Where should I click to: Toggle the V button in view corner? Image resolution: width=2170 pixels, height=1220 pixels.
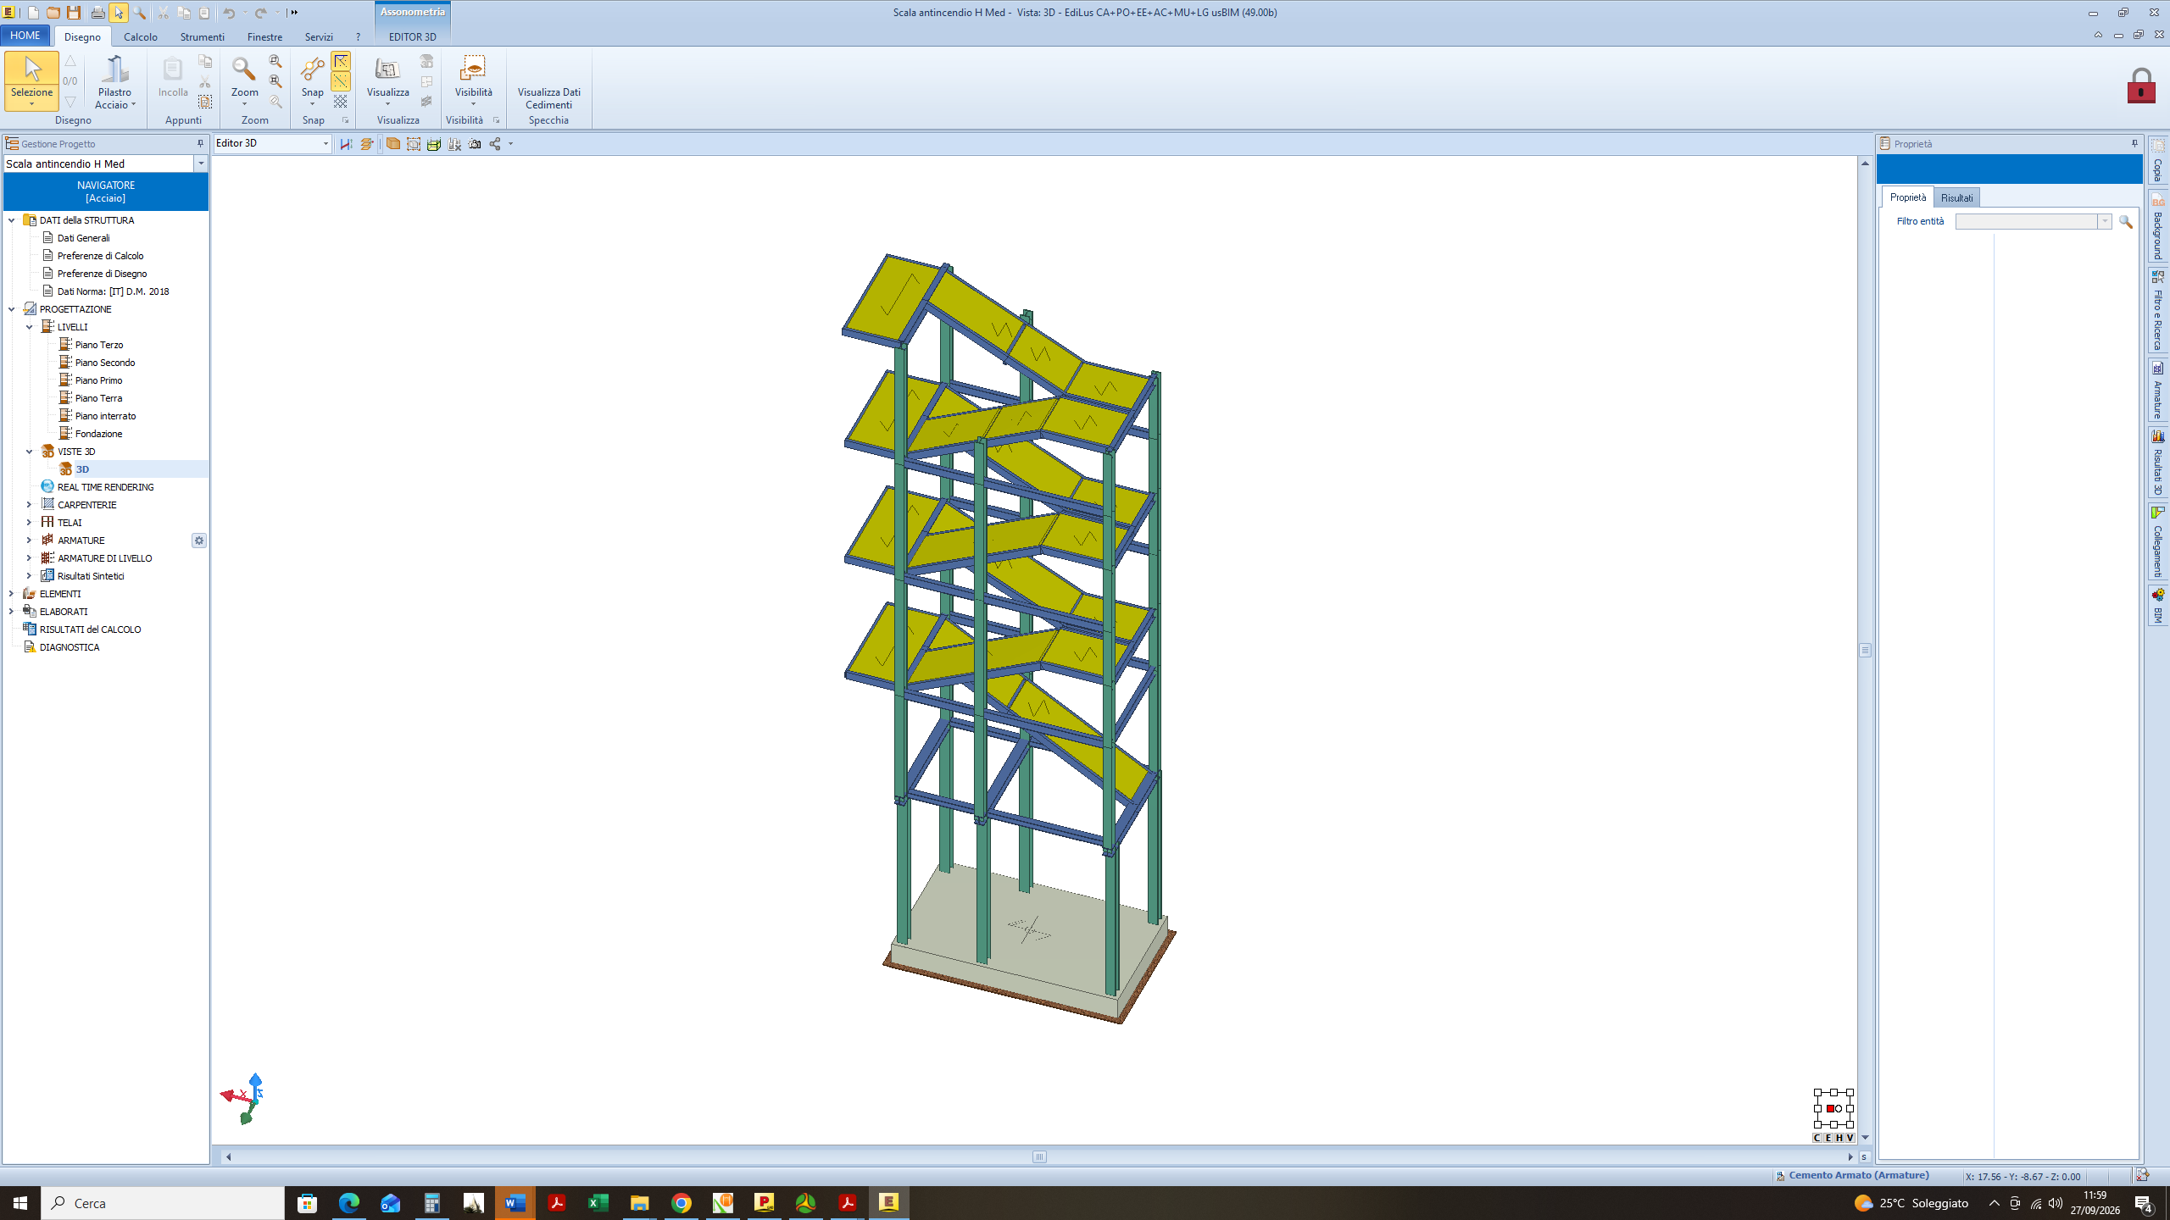1850,1138
